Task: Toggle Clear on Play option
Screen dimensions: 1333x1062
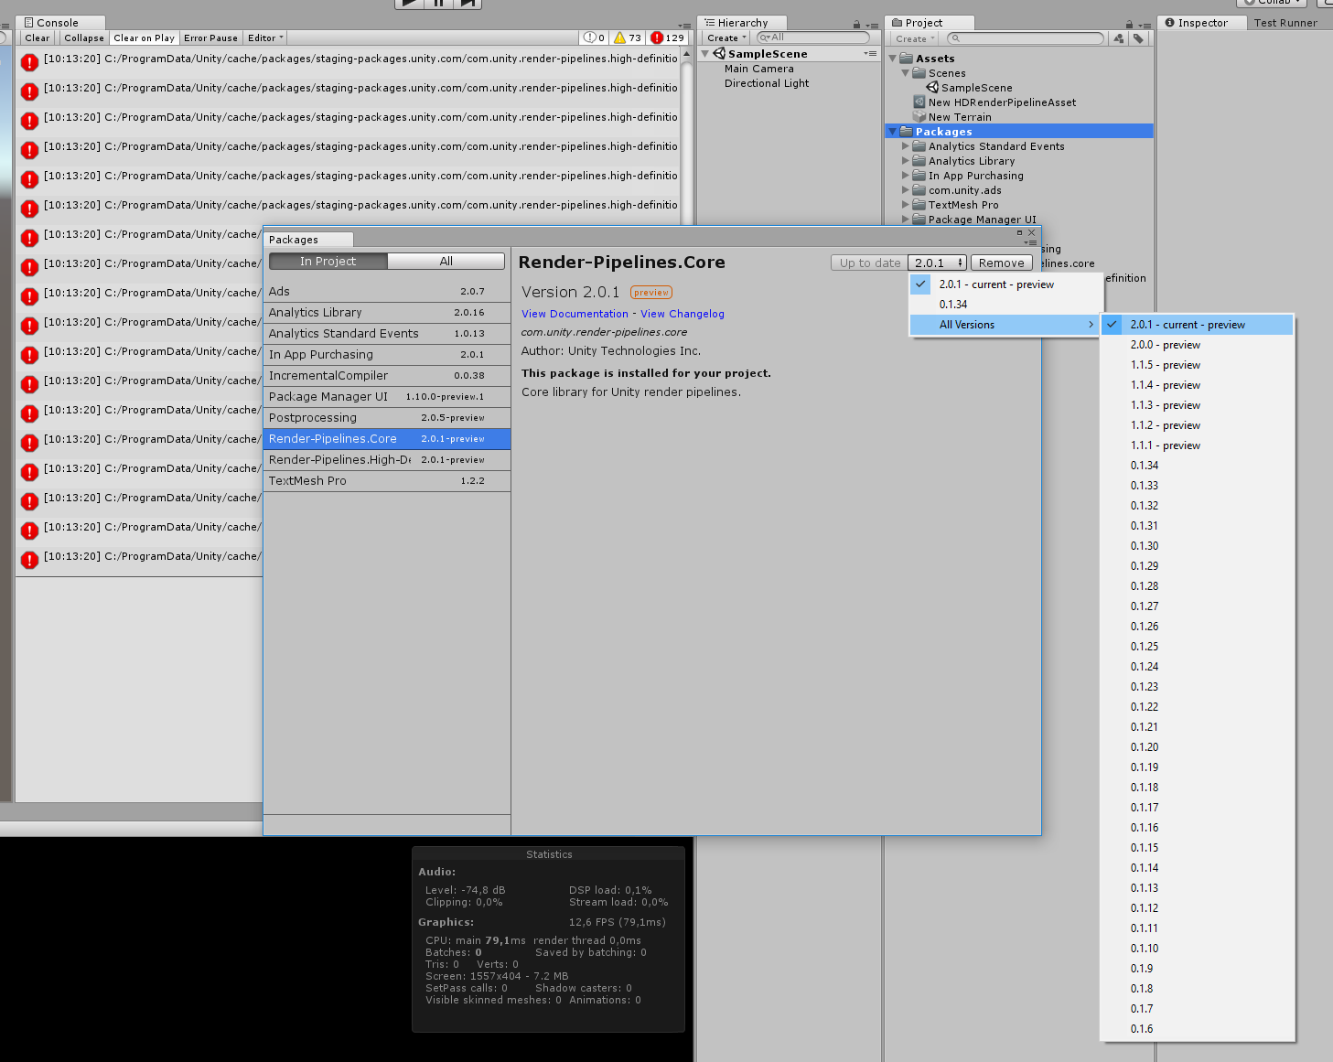Action: 145,38
